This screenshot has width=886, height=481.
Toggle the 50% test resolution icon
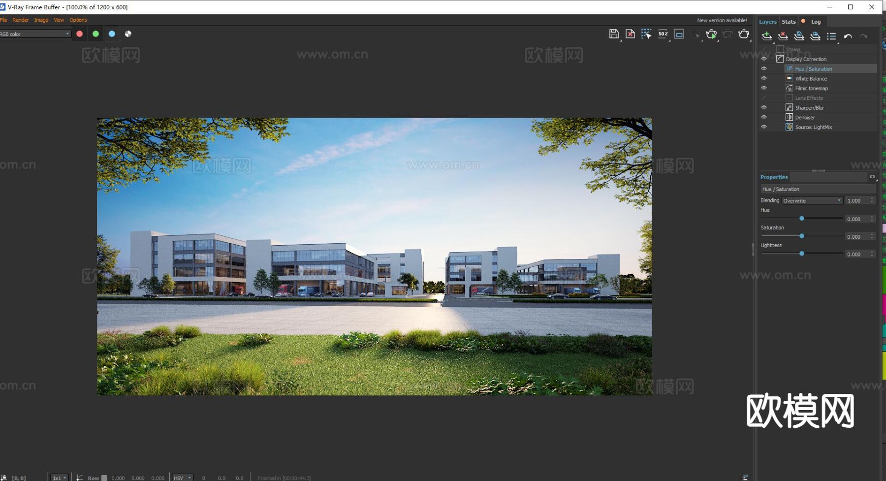(663, 34)
